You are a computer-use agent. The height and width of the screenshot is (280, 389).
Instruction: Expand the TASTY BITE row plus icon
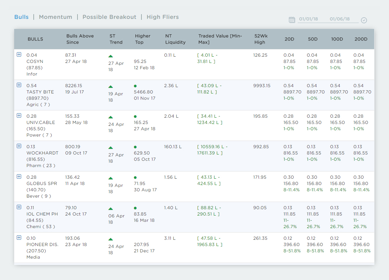[19, 85]
